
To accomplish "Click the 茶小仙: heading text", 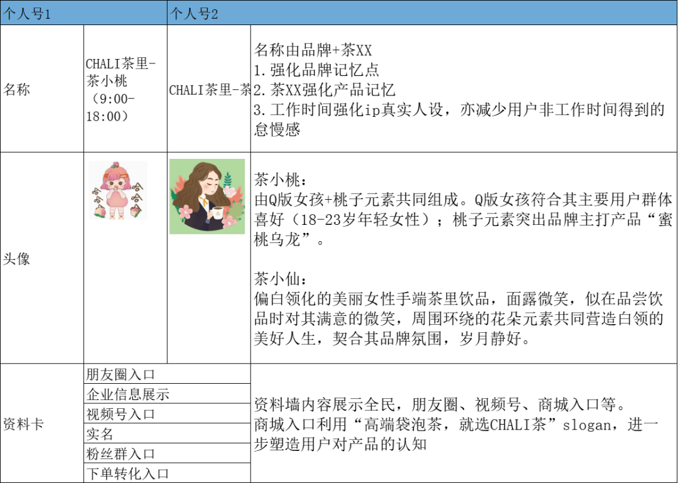I will [x=281, y=279].
